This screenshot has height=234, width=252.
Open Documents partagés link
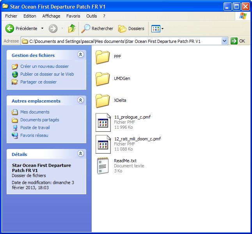(40, 120)
